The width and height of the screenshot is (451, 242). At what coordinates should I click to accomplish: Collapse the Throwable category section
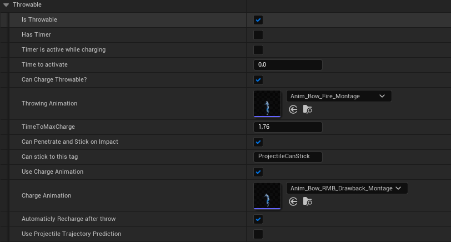pyautogui.click(x=6, y=4)
